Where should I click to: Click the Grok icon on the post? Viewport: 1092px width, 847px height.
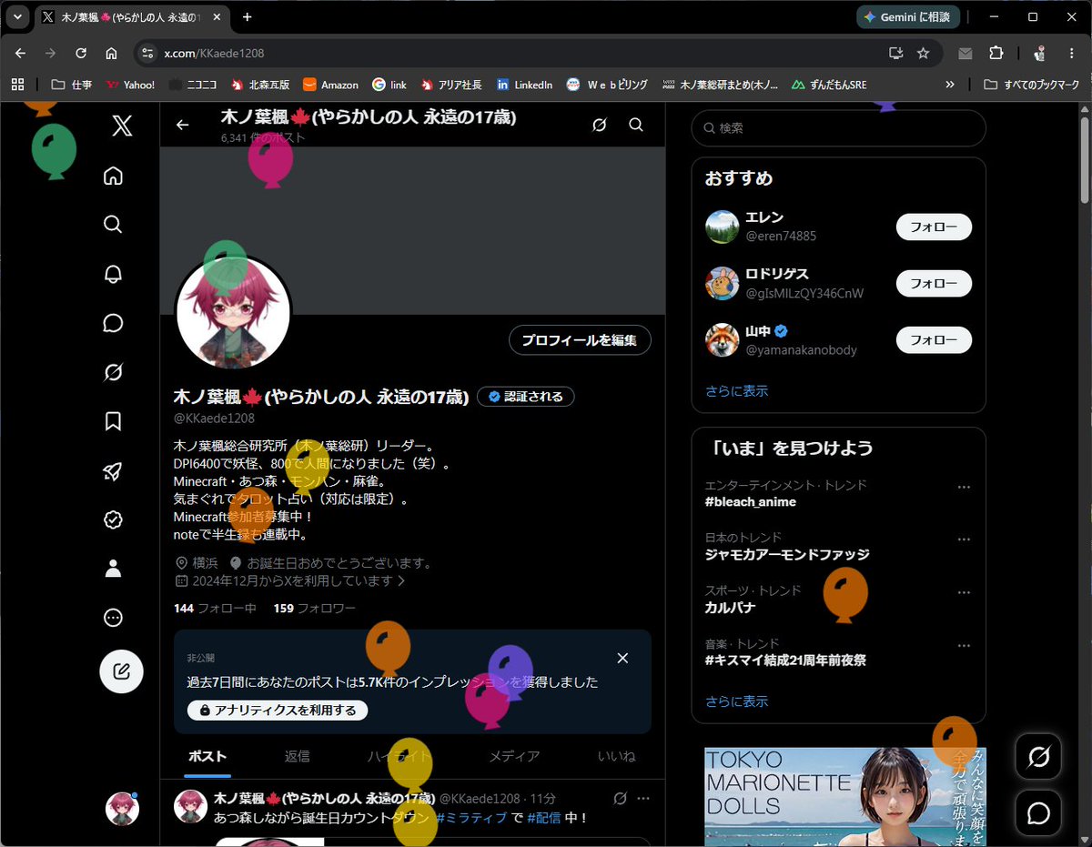tap(620, 798)
